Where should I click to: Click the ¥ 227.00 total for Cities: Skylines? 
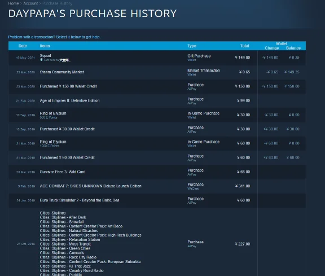coord(243,244)
